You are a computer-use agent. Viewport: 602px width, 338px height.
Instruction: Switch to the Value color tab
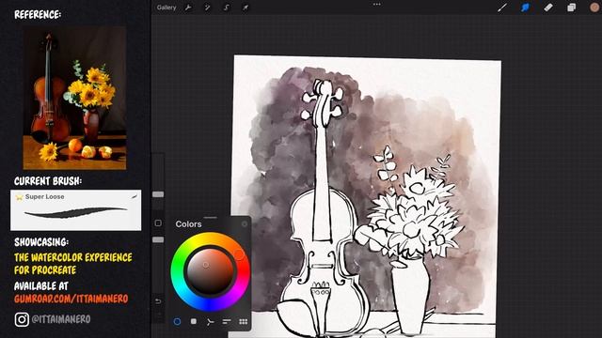[227, 321]
